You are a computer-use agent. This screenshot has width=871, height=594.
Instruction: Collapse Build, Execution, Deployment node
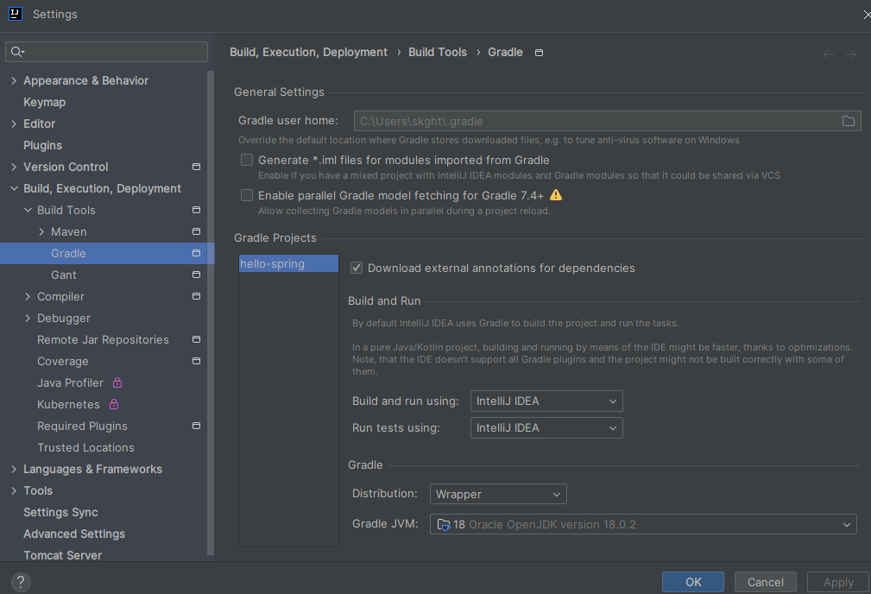tap(14, 188)
